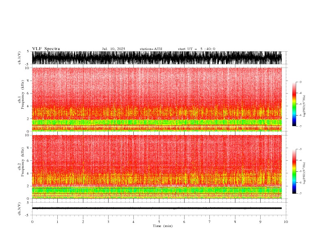
Task: Click the ch.3 voltage waveform trace
Action: 157,208
